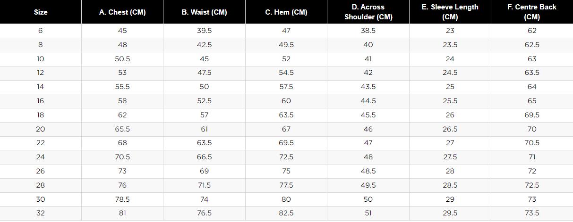Click chest value 50.5 for size 10
The width and height of the screenshot is (573, 222).
122,59
